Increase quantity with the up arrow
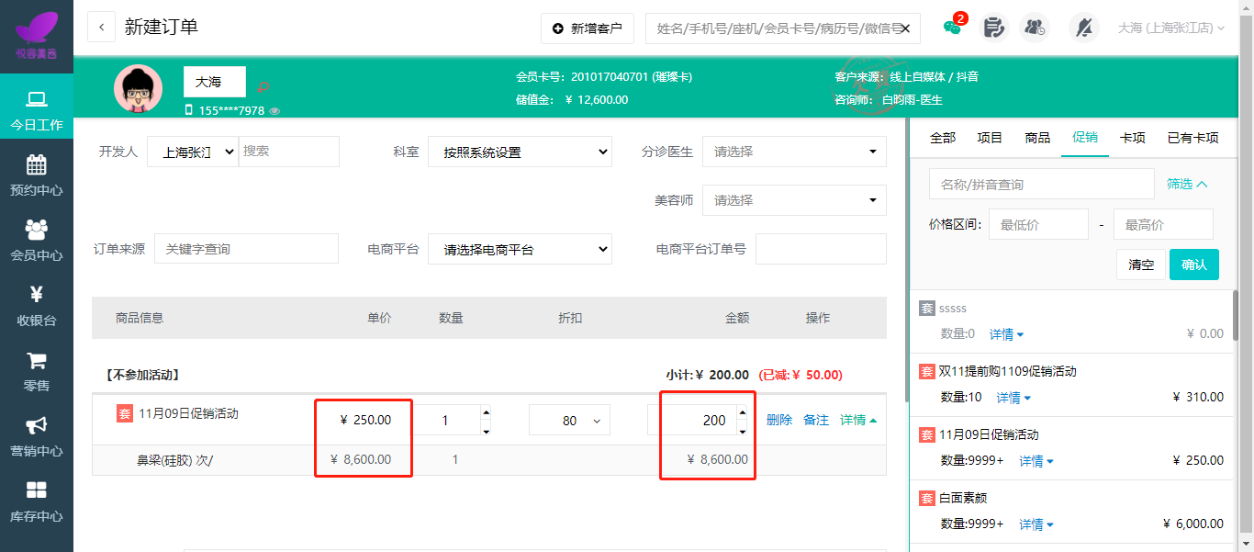1254x552 pixels. (485, 411)
